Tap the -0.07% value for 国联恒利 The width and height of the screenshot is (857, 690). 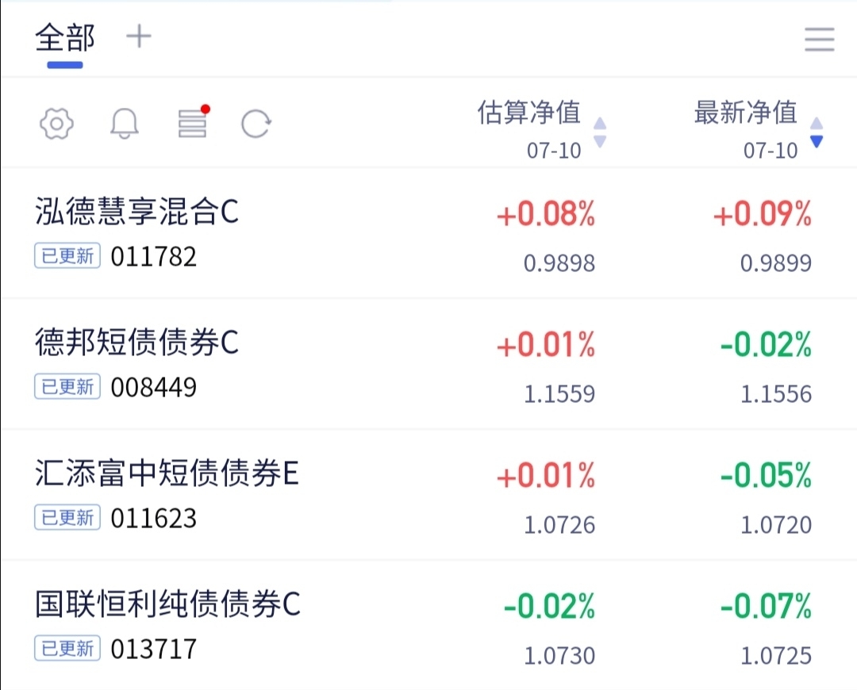click(x=767, y=607)
